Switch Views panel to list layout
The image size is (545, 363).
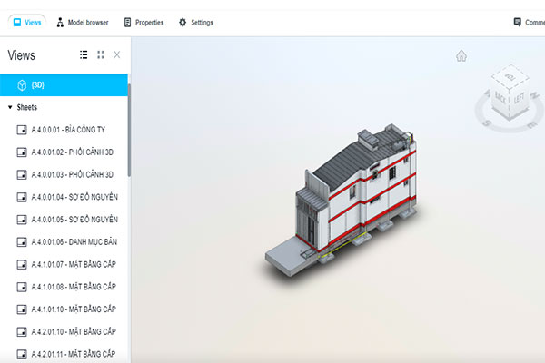pos(84,55)
